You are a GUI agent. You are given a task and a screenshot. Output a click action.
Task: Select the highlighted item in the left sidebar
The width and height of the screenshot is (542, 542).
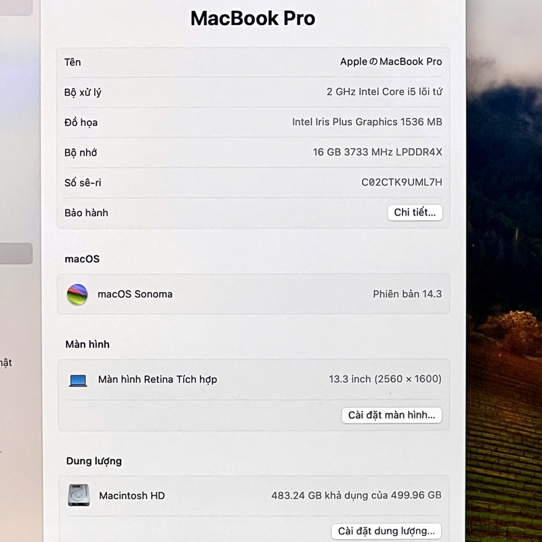pyautogui.click(x=16, y=253)
